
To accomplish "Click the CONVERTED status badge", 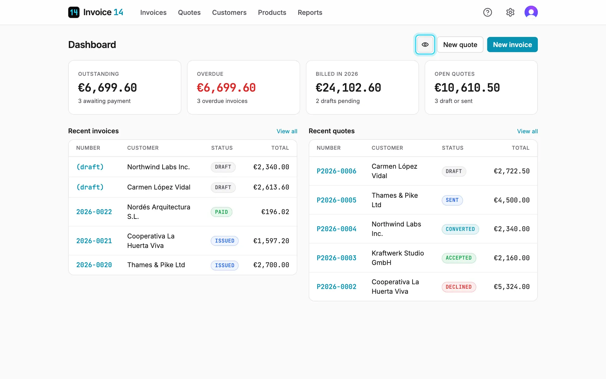I will coord(460,229).
